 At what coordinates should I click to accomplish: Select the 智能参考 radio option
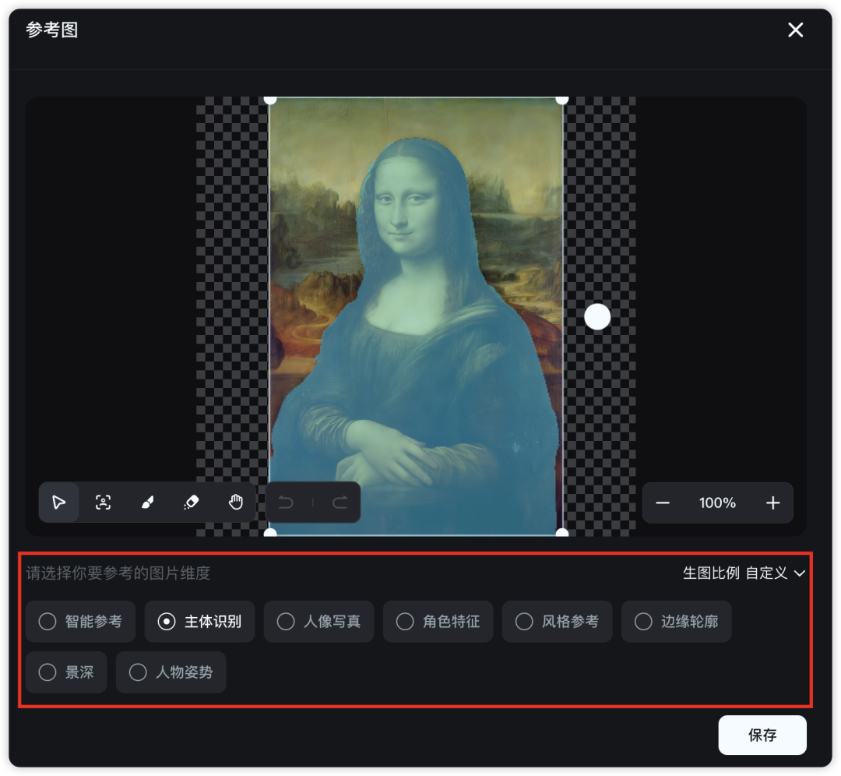[x=80, y=622]
